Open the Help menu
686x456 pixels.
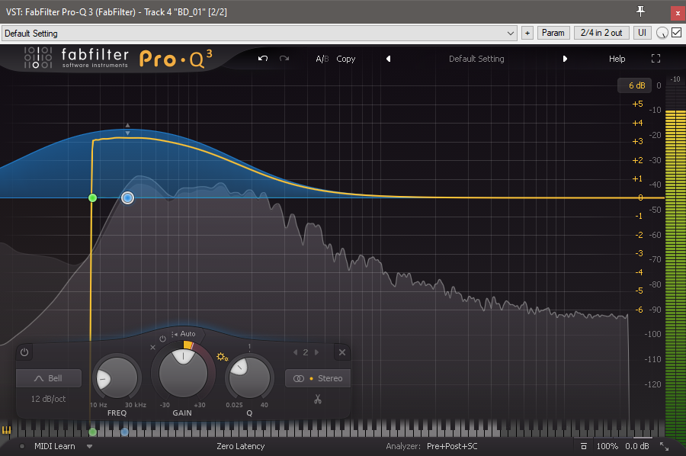click(617, 59)
